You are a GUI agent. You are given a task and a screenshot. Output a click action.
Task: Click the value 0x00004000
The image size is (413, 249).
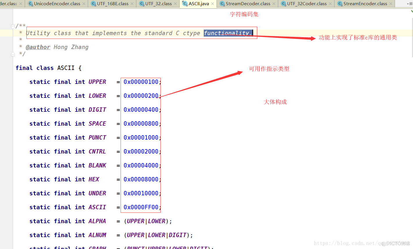pos(141,165)
